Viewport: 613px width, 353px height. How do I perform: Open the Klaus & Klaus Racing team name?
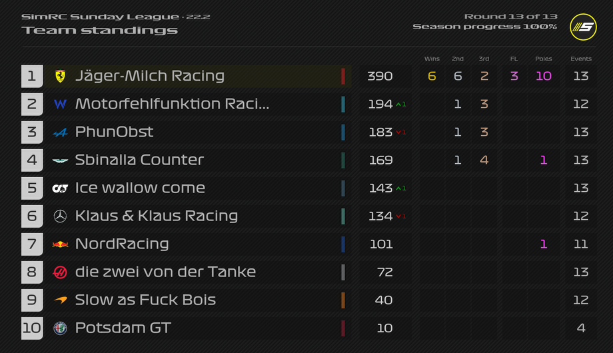pos(157,216)
